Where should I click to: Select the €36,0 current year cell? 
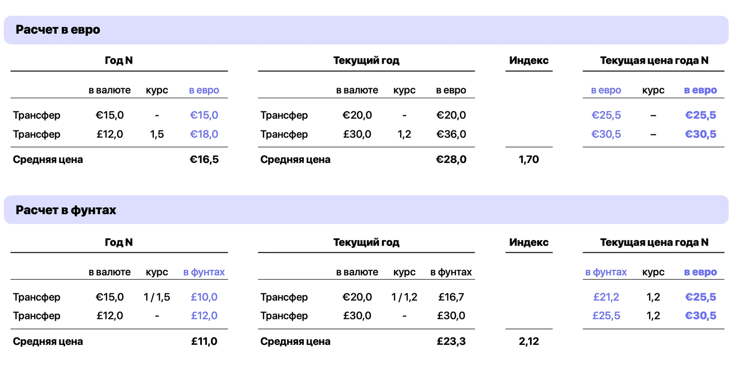click(451, 134)
